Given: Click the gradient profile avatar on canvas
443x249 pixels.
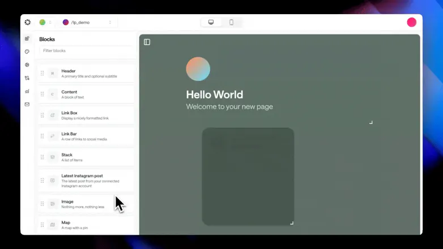Looking at the screenshot, I should [x=198, y=69].
